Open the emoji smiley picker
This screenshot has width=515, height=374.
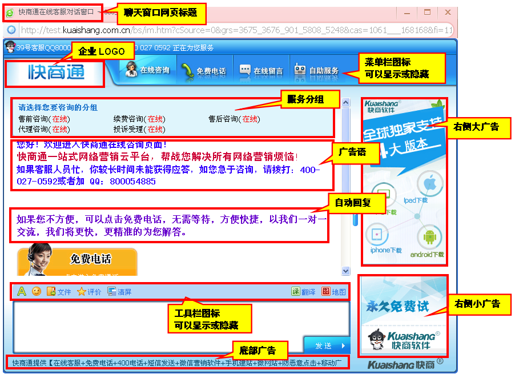37,291
